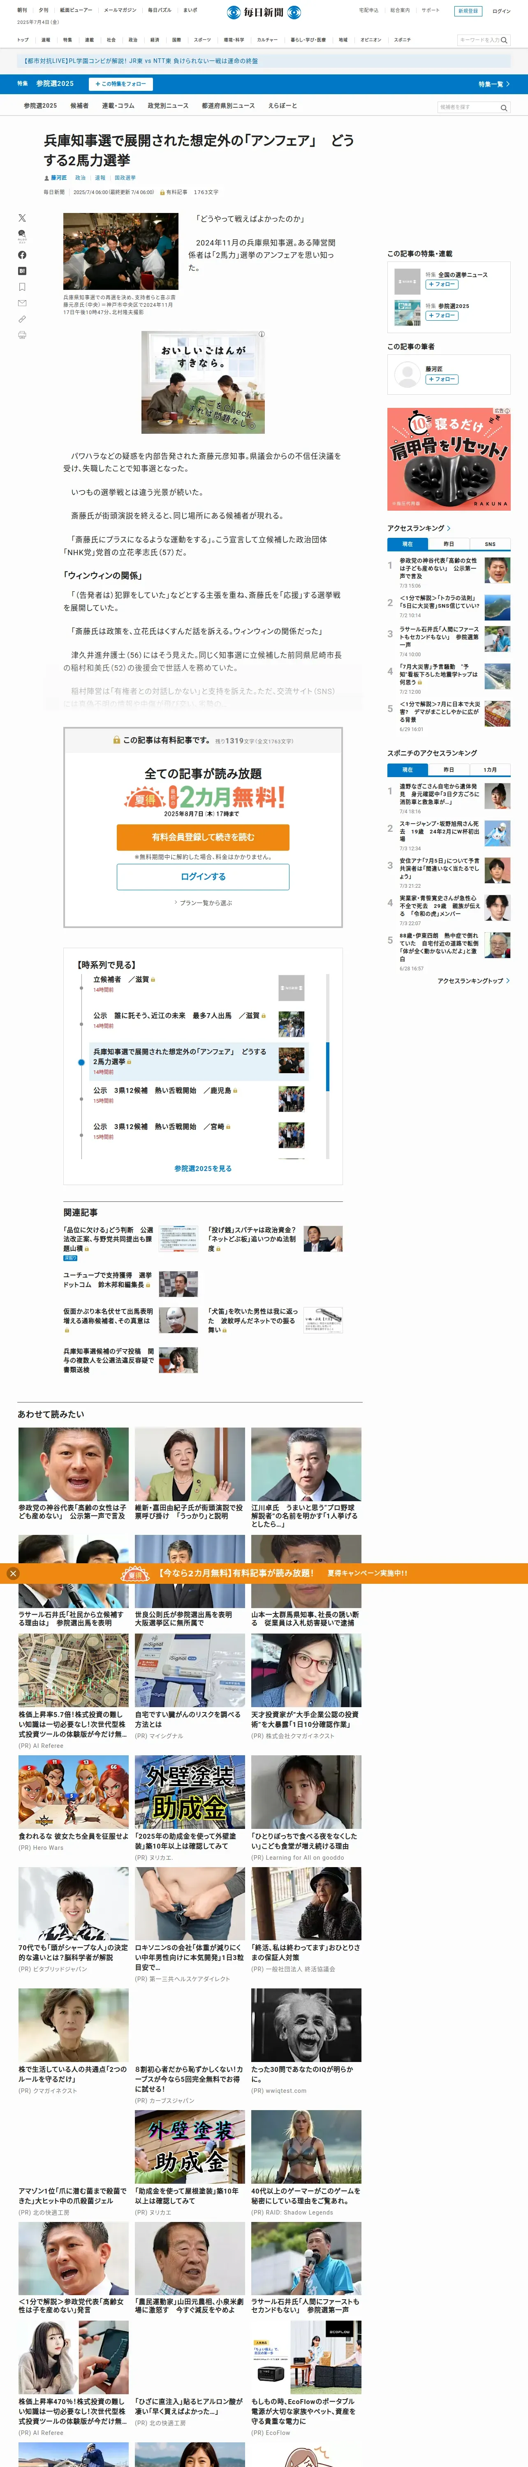Open 特集一覧 with arrow
Viewport: 528px width, 2467px height.
click(493, 84)
